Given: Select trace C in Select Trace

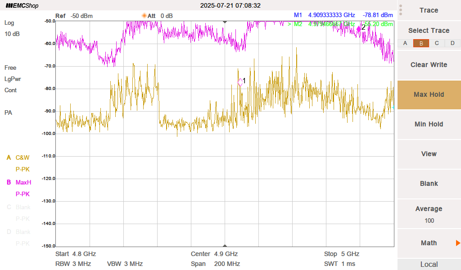Looking at the screenshot, I should 437,43.
